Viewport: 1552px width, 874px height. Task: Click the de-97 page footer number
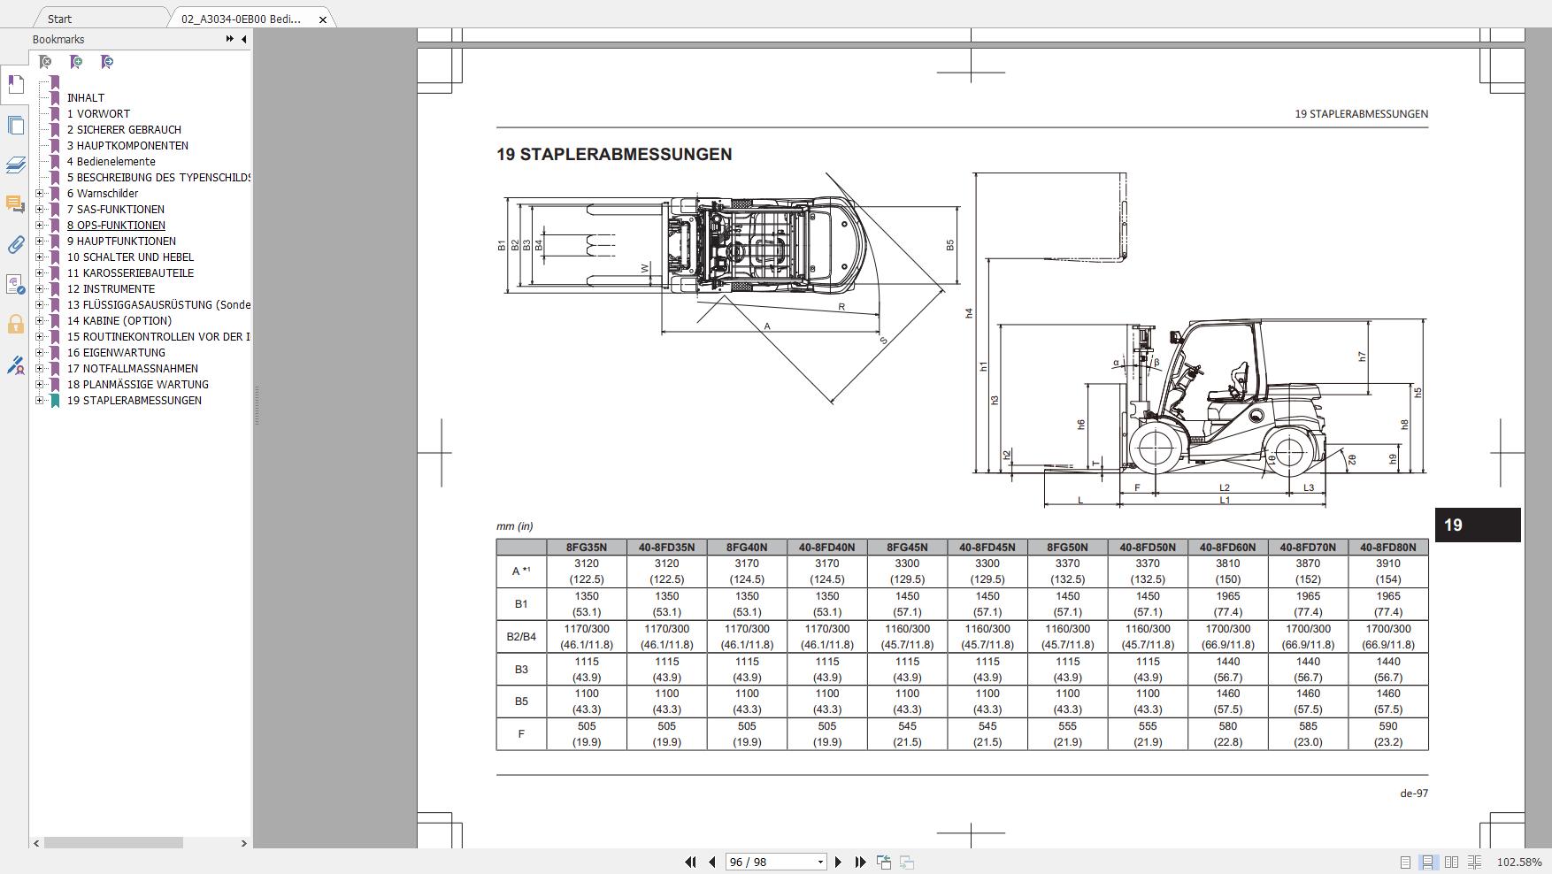click(x=1414, y=793)
